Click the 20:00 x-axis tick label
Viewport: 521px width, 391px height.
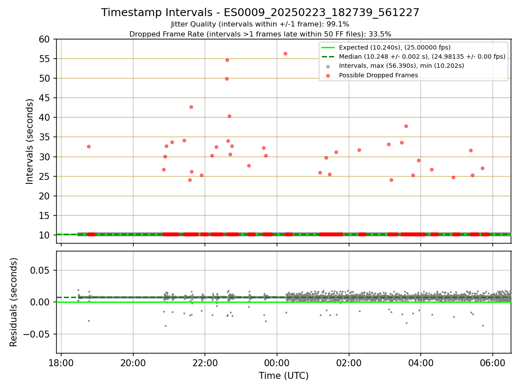(133, 363)
